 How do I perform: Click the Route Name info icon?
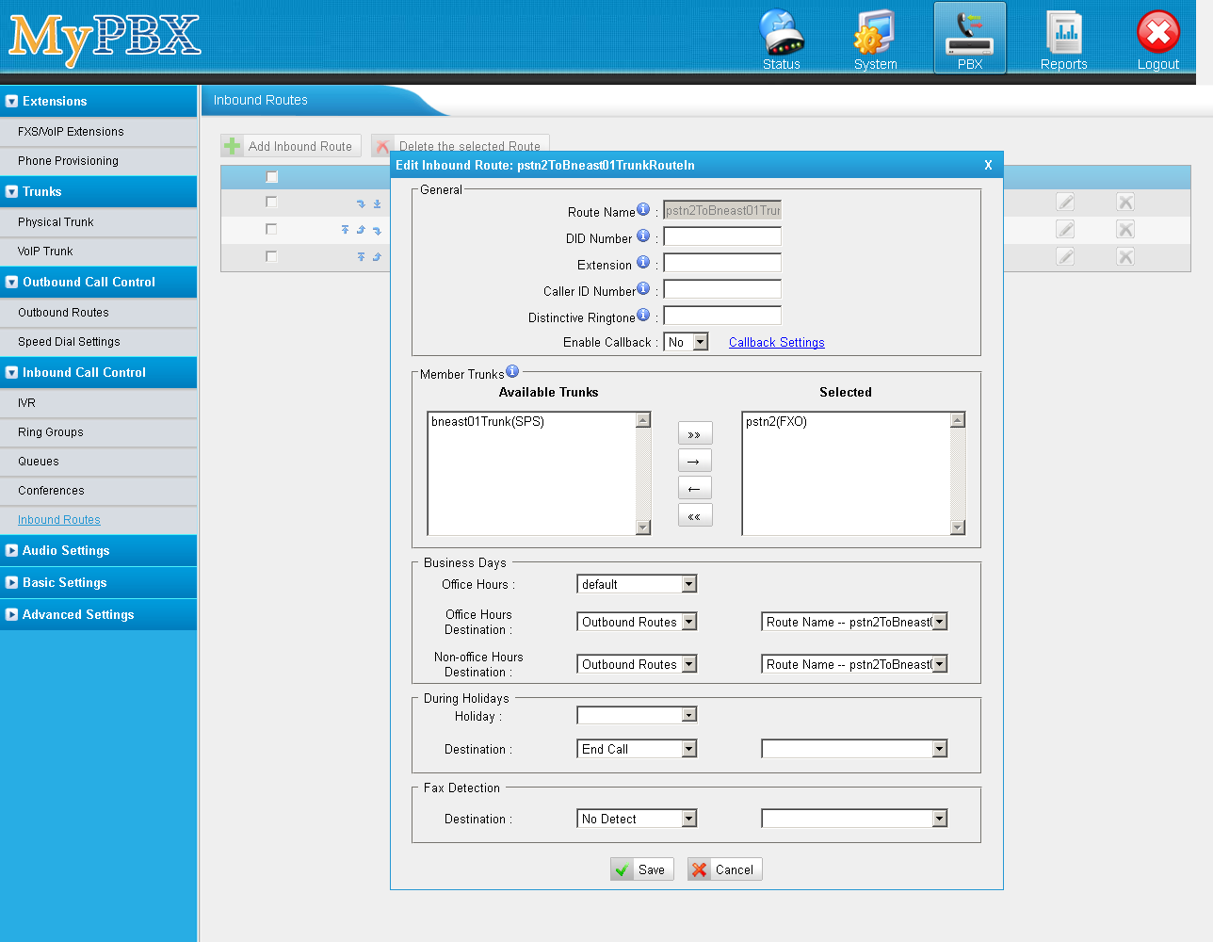point(643,209)
